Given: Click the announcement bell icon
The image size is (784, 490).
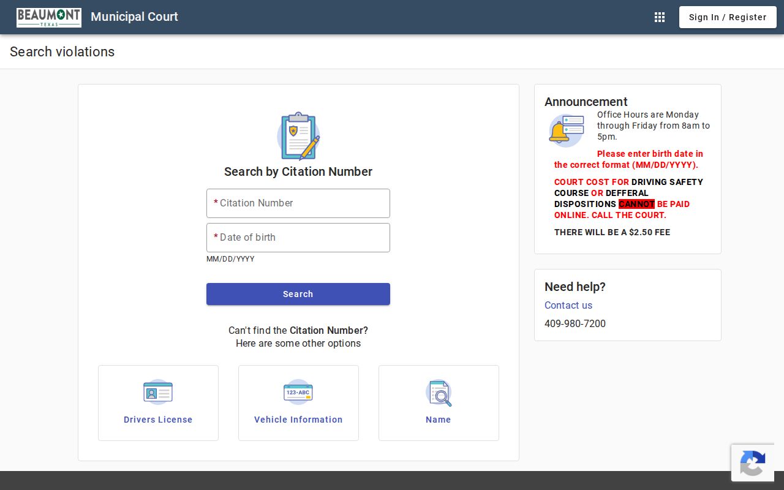Looking at the screenshot, I should (x=566, y=130).
